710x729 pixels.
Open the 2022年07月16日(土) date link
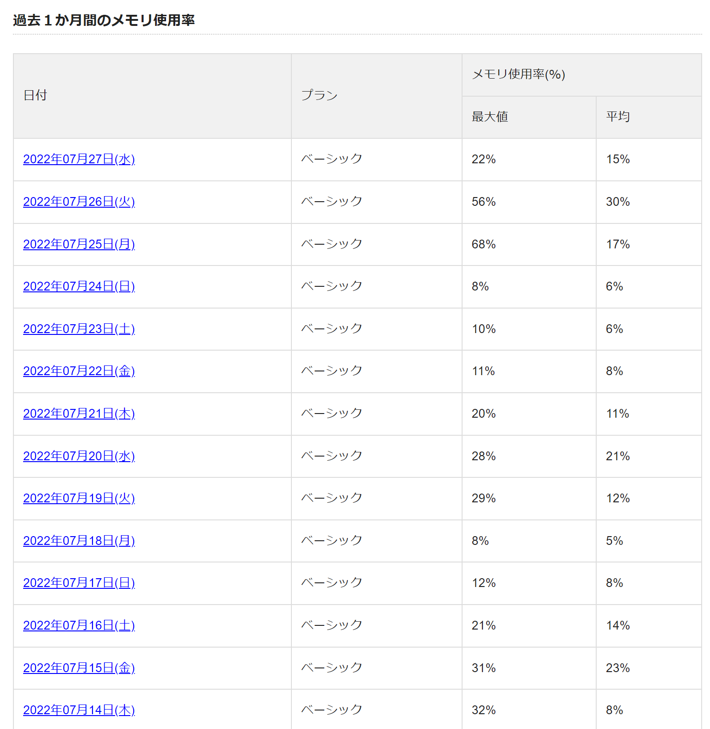[x=79, y=625]
